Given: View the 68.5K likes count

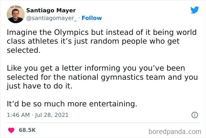Looking at the screenshot, I should point(27,130).
